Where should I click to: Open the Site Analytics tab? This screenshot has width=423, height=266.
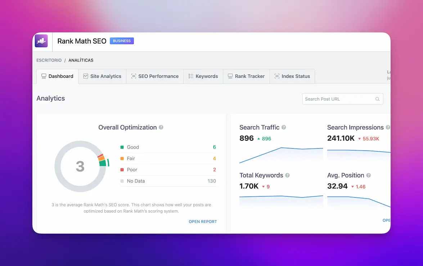(x=102, y=76)
